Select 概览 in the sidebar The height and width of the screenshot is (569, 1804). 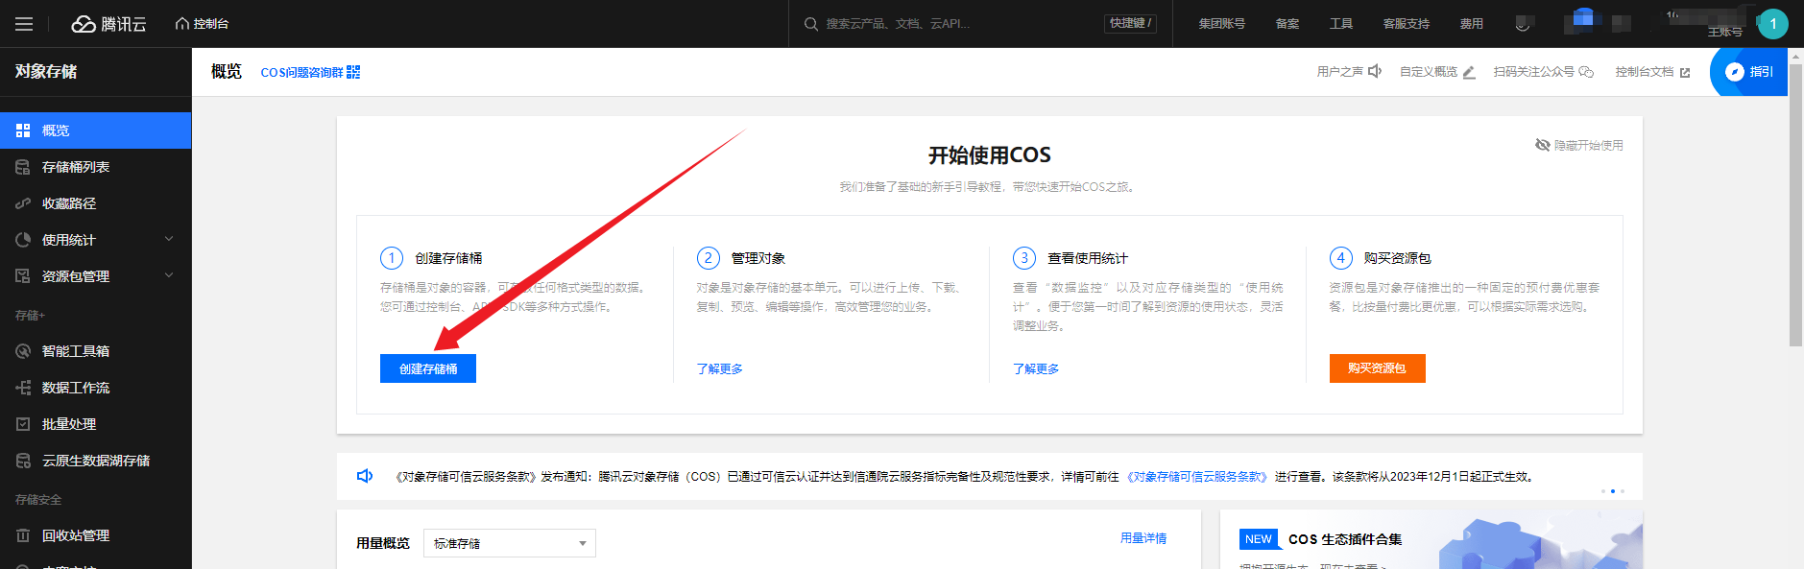tap(96, 130)
